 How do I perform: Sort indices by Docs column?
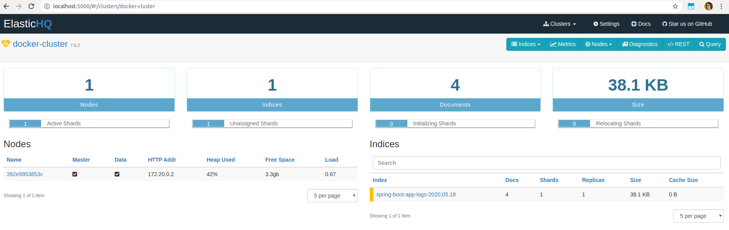click(x=512, y=180)
